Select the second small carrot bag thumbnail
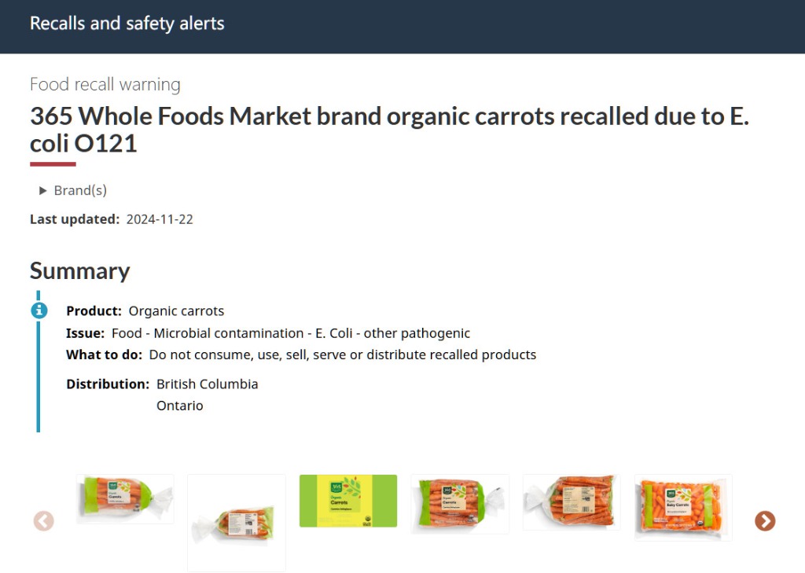 pyautogui.click(x=237, y=523)
